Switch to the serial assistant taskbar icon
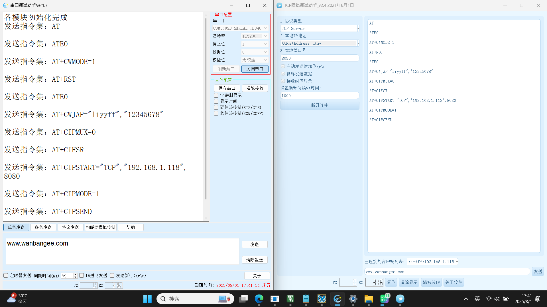 (337, 299)
